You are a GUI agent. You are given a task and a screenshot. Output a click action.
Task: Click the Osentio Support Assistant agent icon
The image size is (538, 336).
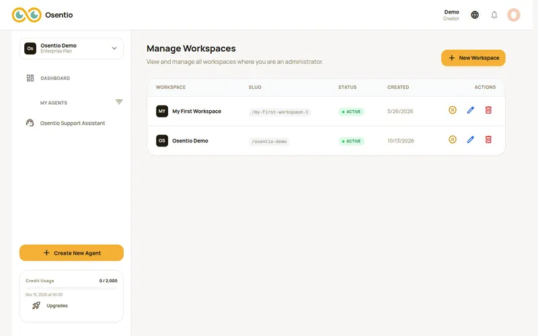30,123
